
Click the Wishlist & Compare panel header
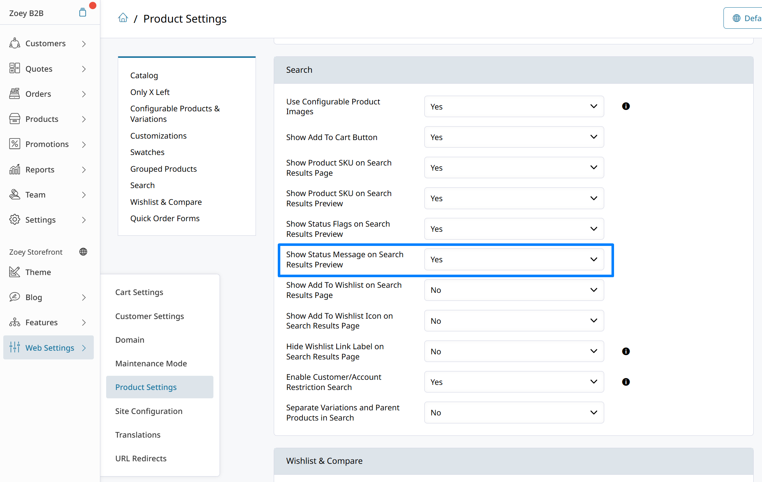point(513,461)
